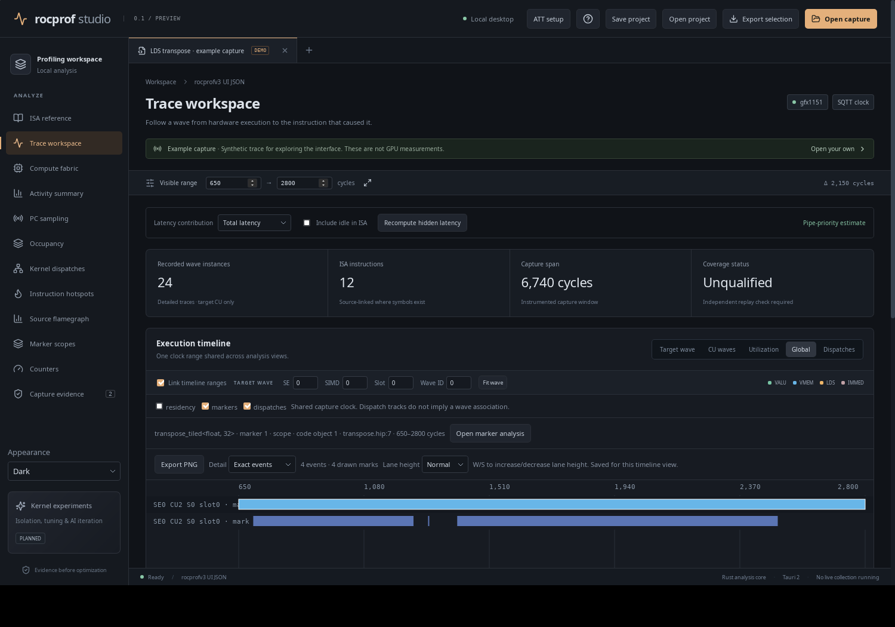Screen dimensions: 895x627
Task: Click the light blue top timeline bar
Action: [552, 505]
